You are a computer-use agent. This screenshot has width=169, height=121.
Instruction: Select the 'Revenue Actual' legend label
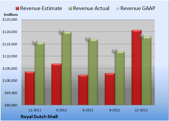click(x=91, y=8)
